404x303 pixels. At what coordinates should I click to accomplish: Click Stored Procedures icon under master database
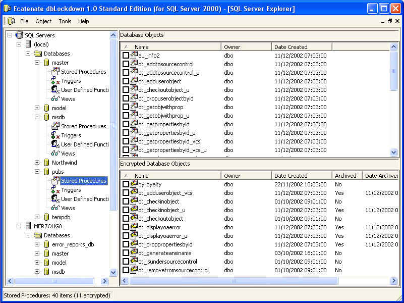[x=55, y=71]
